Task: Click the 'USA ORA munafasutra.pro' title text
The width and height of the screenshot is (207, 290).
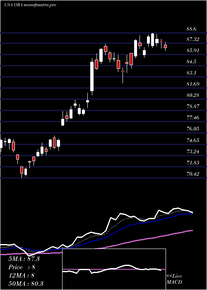Action: pyautogui.click(x=30, y=5)
